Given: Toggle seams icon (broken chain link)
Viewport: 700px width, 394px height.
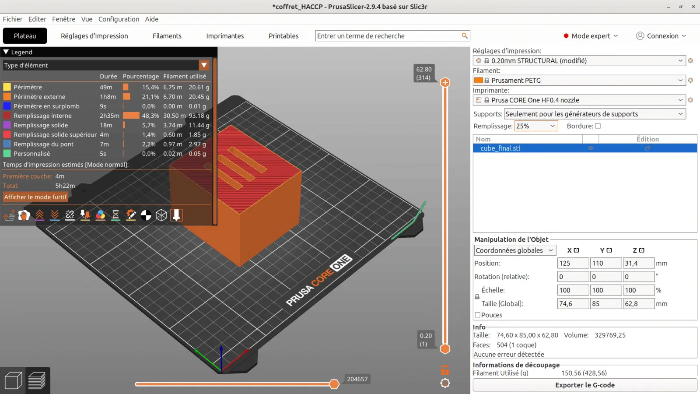Looking at the screenshot, I should (70, 215).
